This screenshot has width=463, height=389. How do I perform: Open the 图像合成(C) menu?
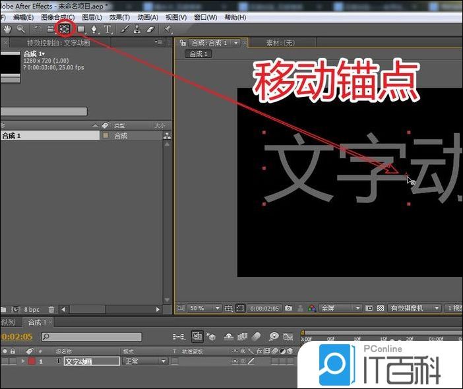pyautogui.click(x=58, y=17)
